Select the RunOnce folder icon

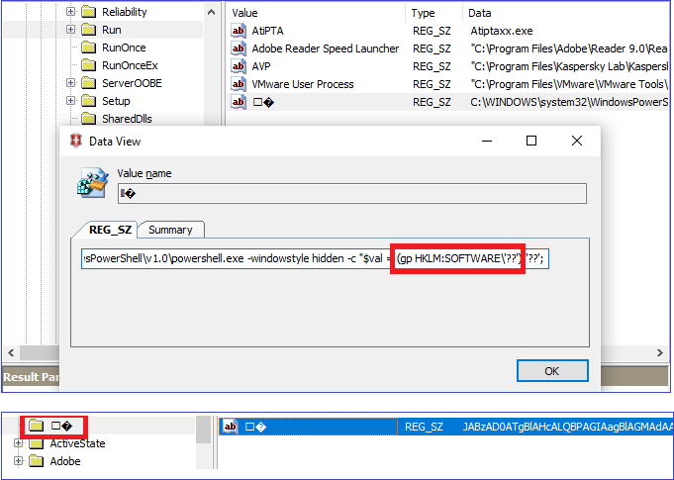tap(88, 48)
